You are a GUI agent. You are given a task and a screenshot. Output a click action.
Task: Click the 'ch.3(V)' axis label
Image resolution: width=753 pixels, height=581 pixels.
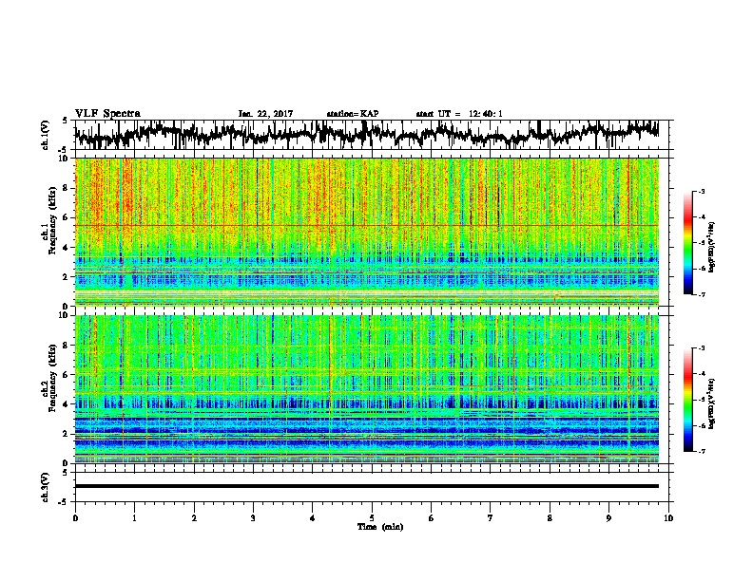coord(45,487)
